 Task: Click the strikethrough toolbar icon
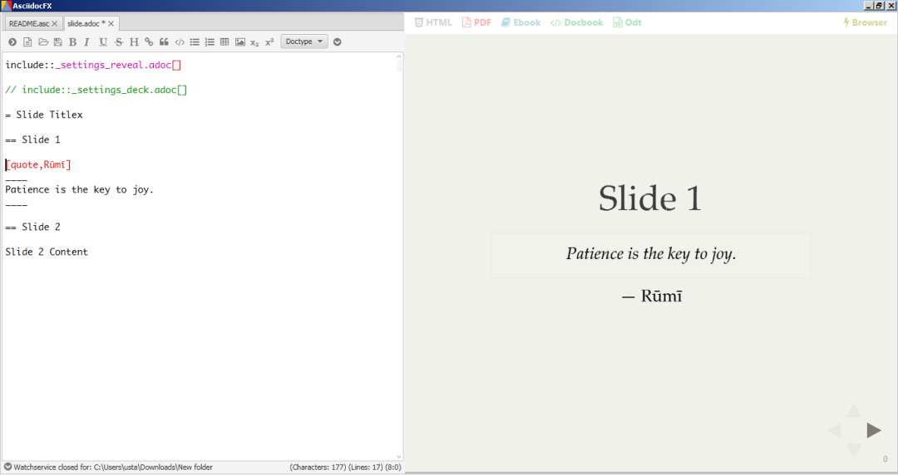119,42
